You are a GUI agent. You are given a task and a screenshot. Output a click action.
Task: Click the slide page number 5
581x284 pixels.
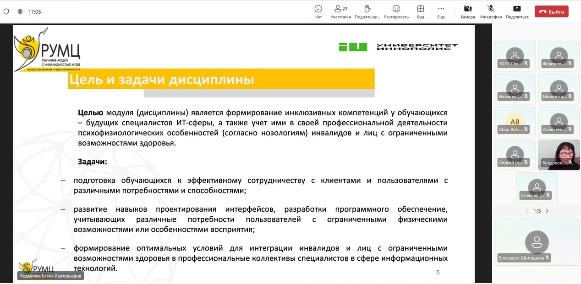438,273
